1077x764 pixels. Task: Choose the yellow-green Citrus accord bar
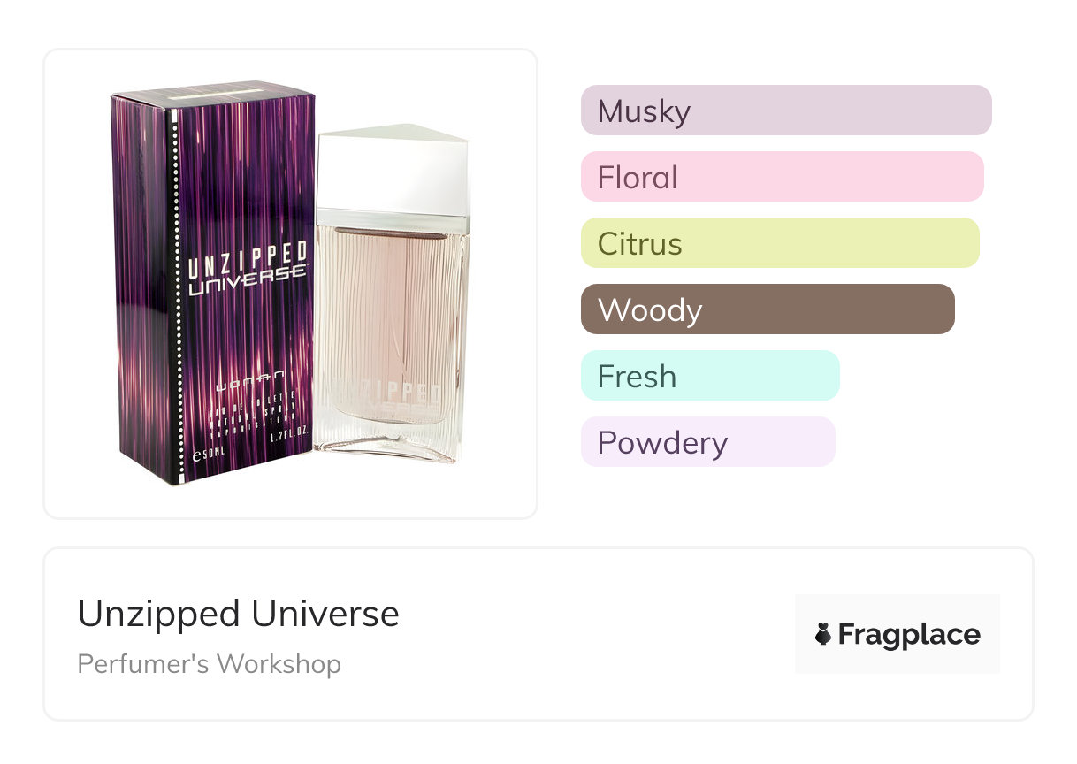point(780,243)
